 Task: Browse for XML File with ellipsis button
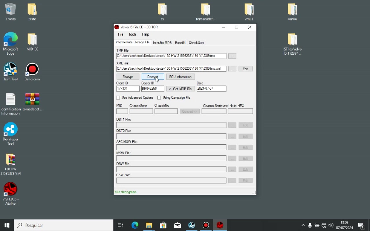[x=232, y=69]
